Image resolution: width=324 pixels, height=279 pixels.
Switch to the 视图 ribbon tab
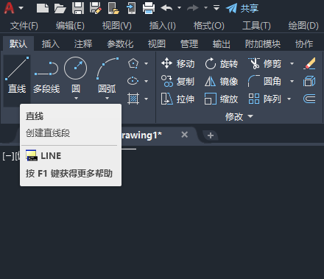pos(157,44)
